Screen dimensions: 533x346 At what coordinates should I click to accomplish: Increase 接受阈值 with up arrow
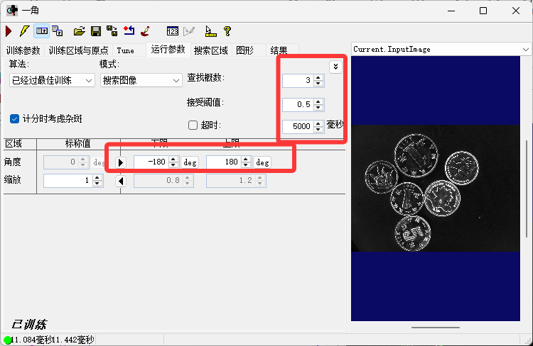[x=318, y=101]
